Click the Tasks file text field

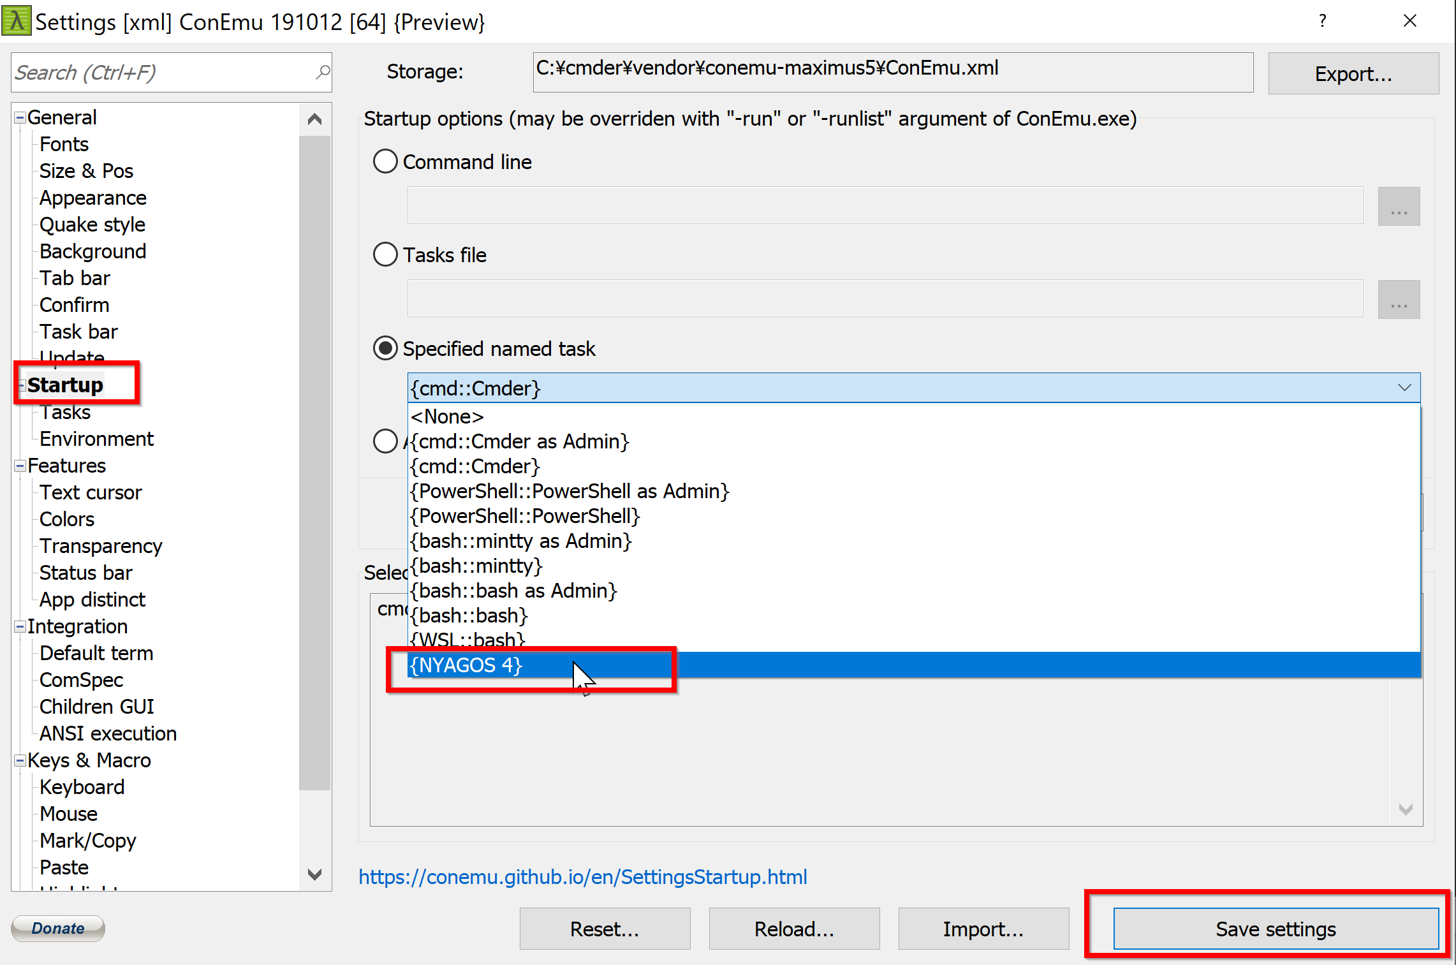coord(885,298)
